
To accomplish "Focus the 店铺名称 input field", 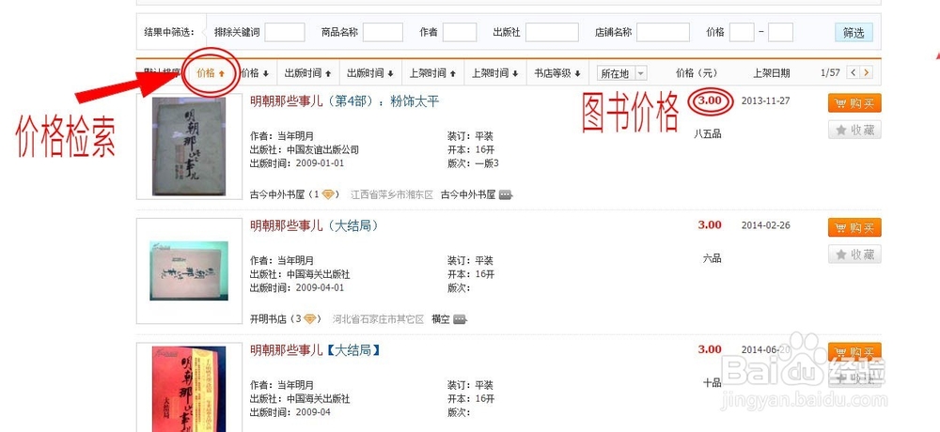I will pyautogui.click(x=663, y=32).
